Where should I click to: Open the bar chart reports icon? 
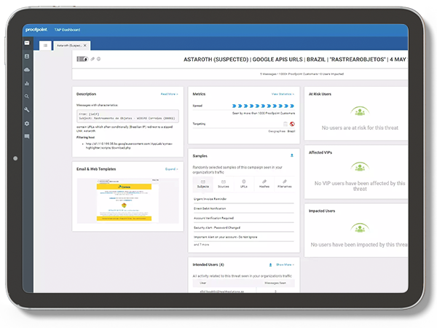coord(27,83)
